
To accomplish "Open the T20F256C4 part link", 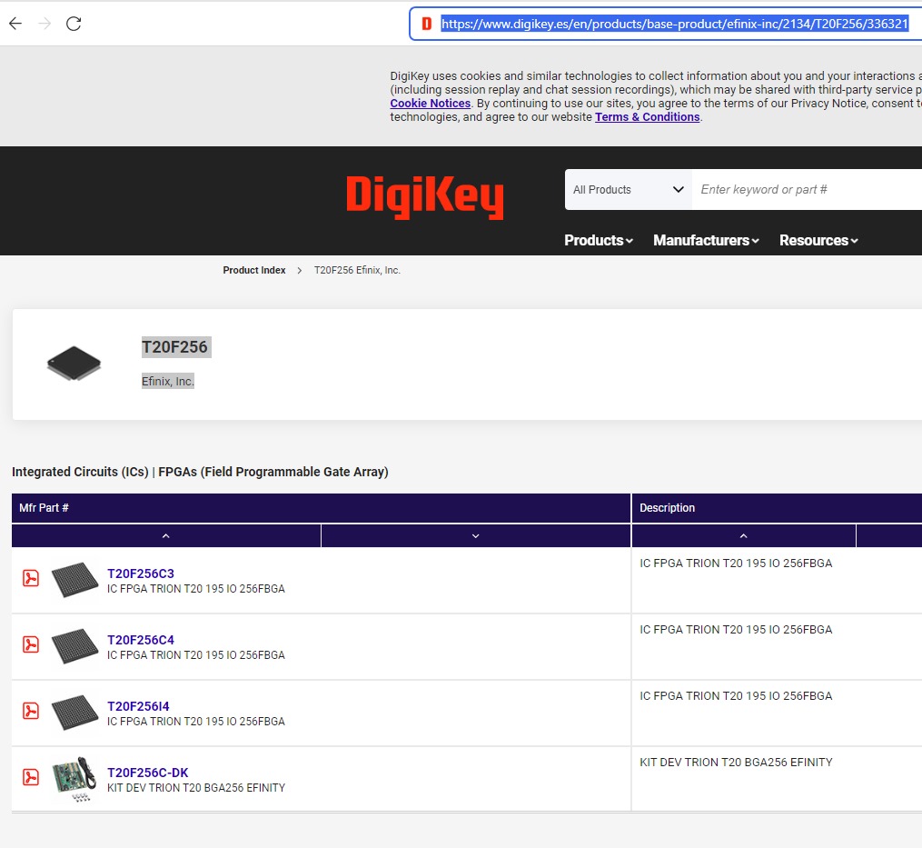I will 141,640.
